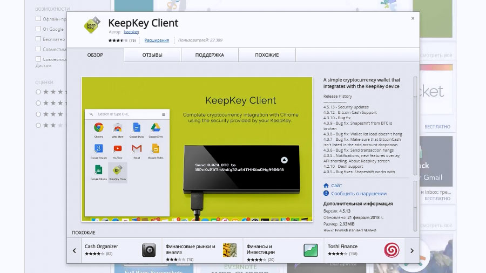Click the star rating with 75 reviews
The height and width of the screenshot is (273, 486).
tap(122, 40)
